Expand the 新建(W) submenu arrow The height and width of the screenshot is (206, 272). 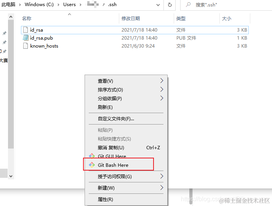(162, 188)
